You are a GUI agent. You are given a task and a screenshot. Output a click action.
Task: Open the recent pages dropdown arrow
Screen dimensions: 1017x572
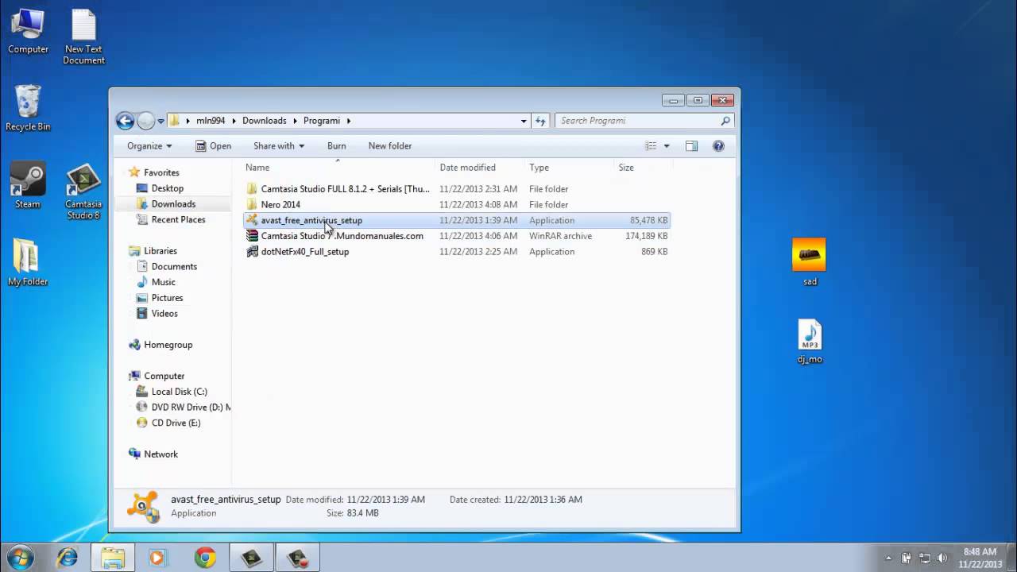click(x=160, y=122)
